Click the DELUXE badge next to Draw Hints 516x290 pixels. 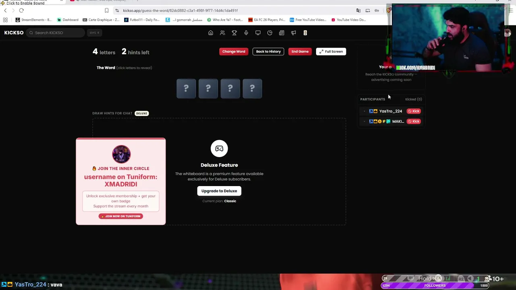click(141, 113)
